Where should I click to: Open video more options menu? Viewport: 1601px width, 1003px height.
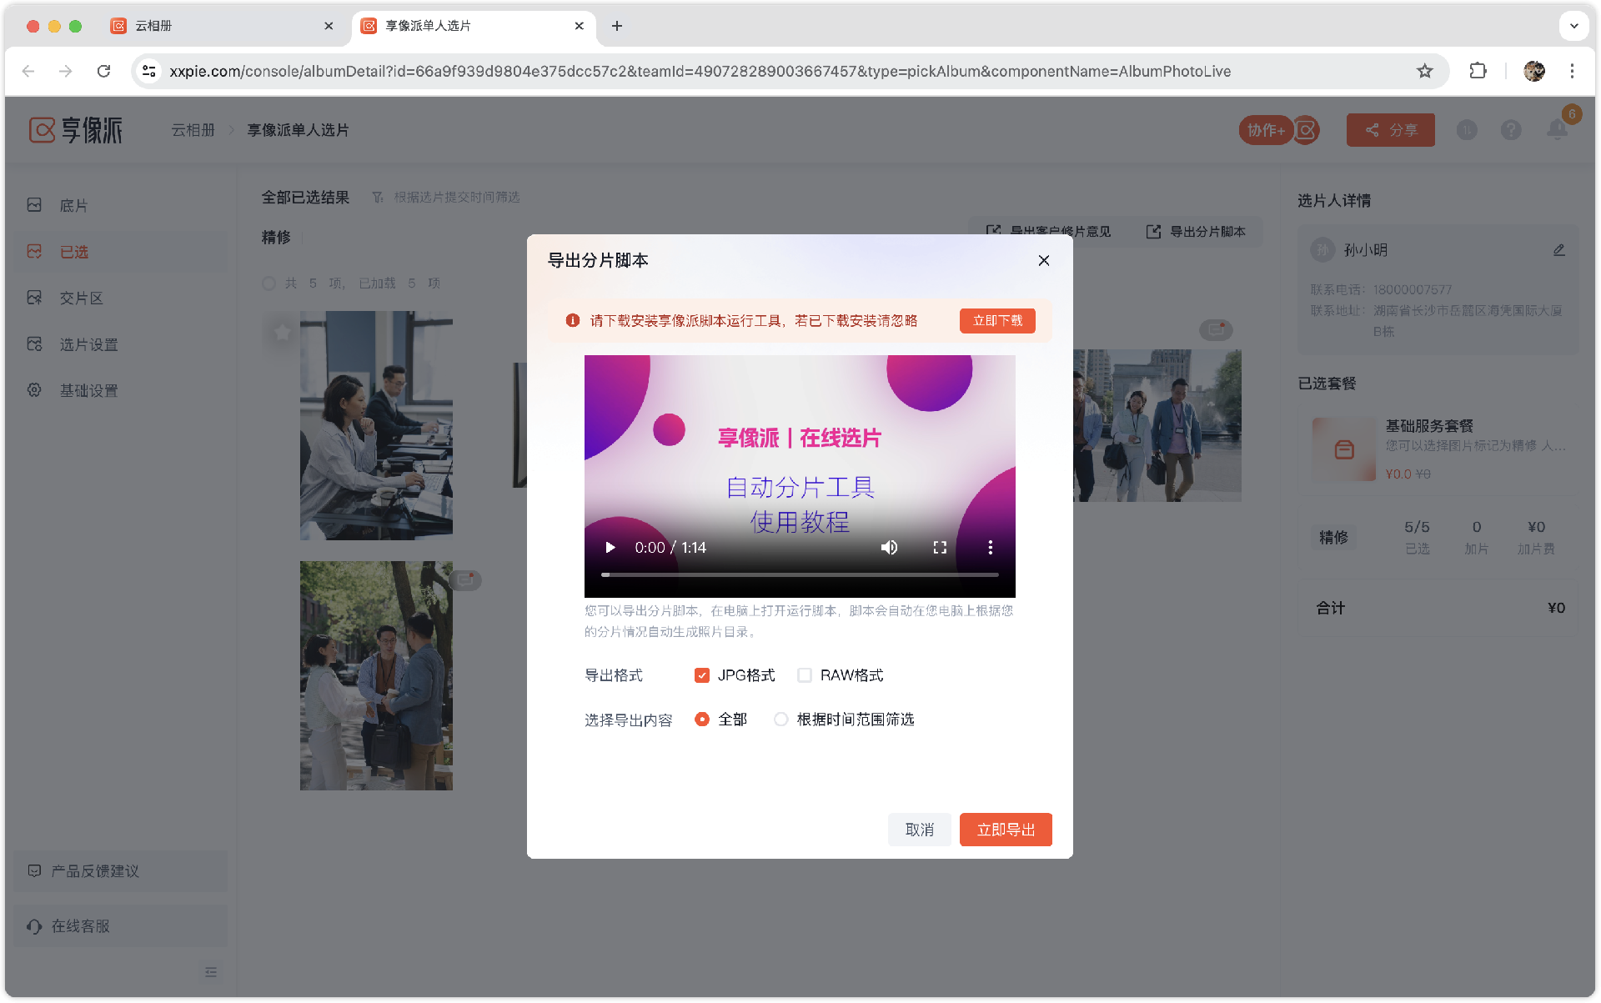[x=990, y=548]
